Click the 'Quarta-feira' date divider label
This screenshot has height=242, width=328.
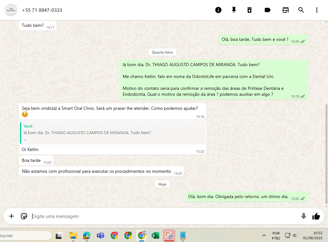point(162,52)
